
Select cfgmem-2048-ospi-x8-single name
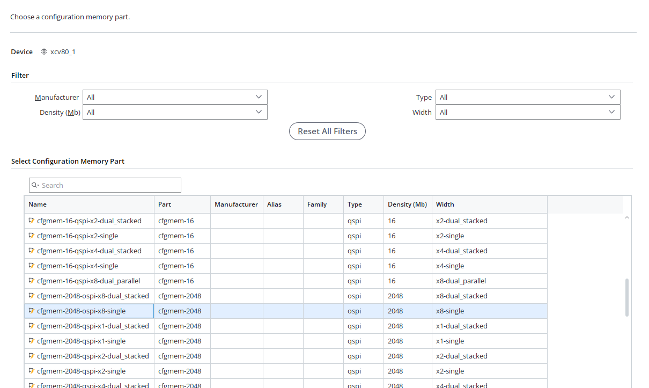[81, 311]
